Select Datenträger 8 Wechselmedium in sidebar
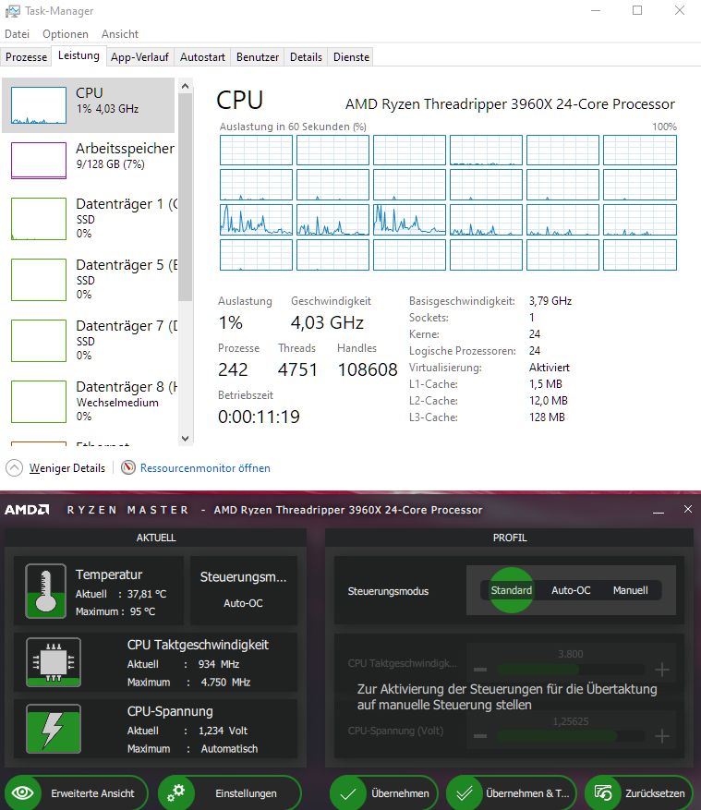 [90, 402]
